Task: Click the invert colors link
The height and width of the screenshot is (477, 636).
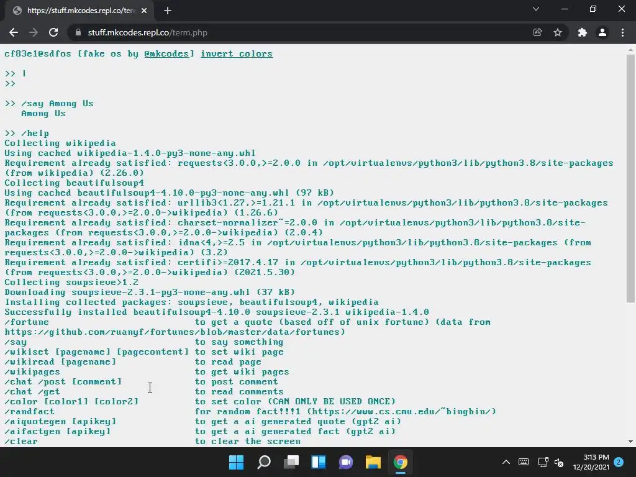Action: click(x=237, y=54)
